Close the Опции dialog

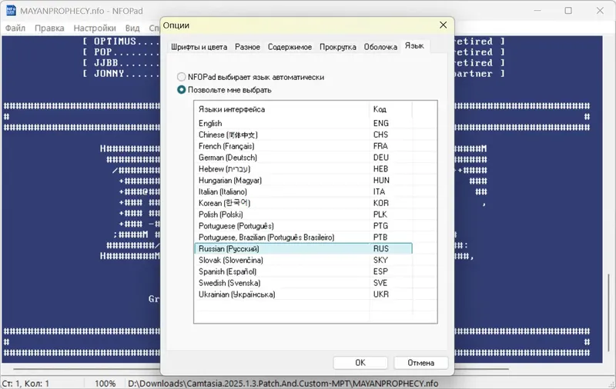click(x=444, y=25)
